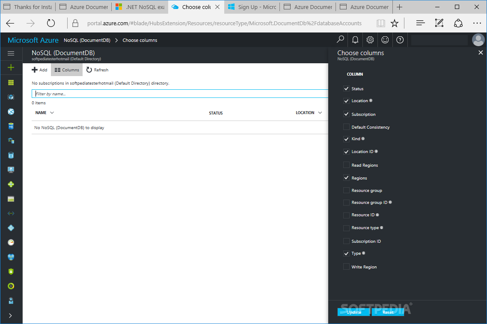Open a new browser tab

click(400, 7)
